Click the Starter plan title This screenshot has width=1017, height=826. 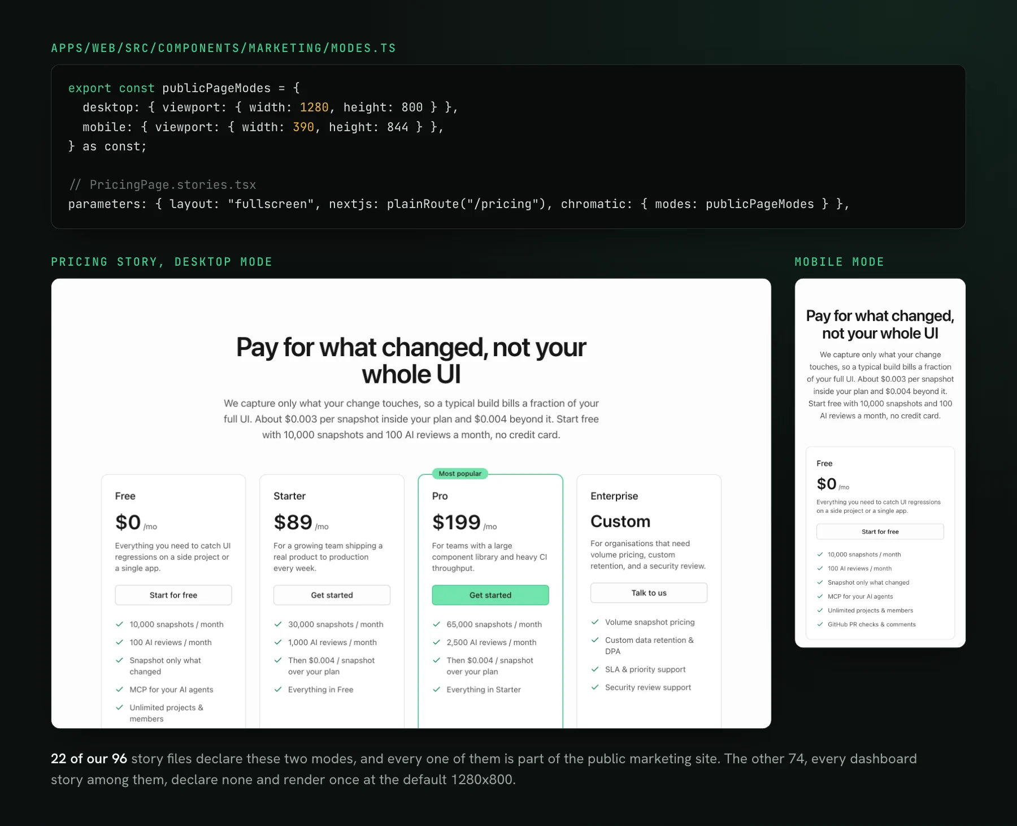[289, 496]
